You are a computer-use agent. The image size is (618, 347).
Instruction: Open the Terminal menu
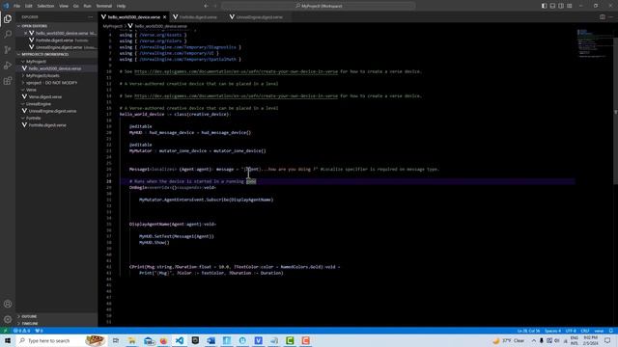click(x=104, y=6)
